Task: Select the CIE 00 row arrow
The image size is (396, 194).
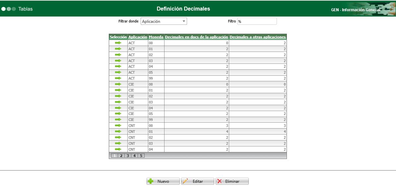Action: click(x=118, y=84)
